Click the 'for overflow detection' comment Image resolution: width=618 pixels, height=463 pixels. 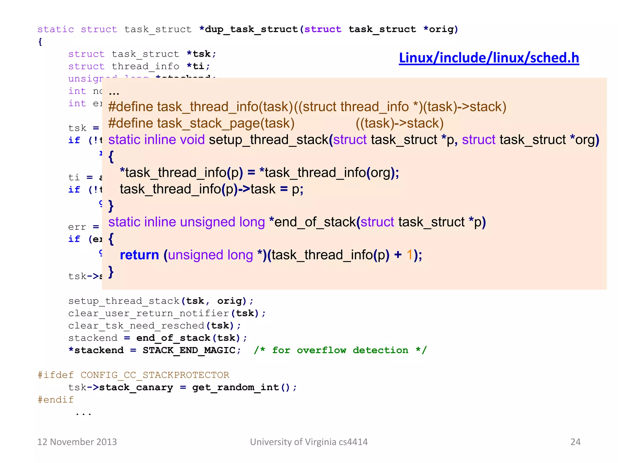[x=340, y=350]
